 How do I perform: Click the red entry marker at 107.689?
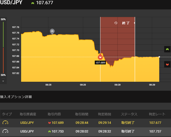pos(100,57)
